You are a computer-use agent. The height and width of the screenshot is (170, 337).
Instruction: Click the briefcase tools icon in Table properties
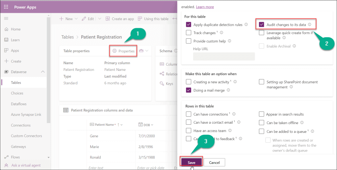(x=141, y=51)
